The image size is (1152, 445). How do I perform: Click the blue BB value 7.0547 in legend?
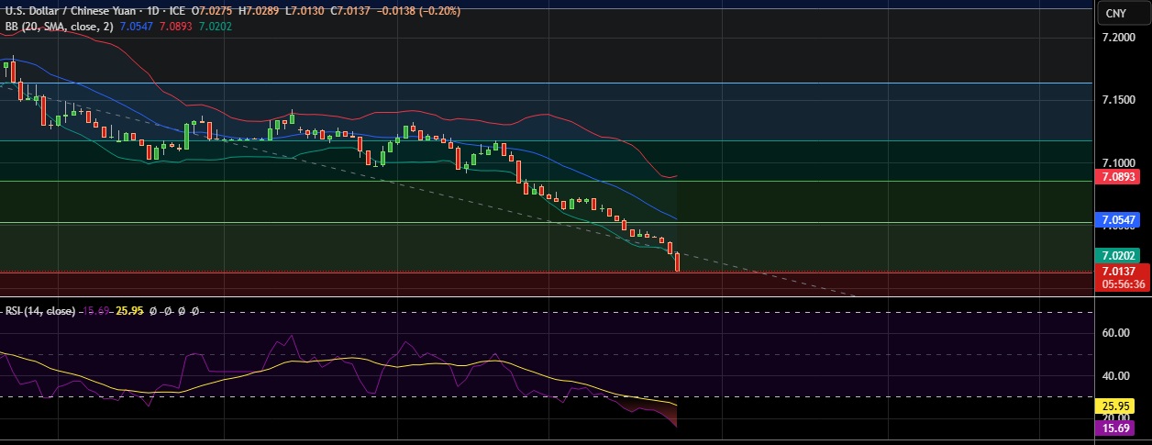tap(138, 27)
